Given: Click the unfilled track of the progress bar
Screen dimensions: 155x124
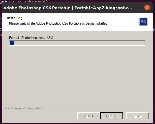Looking at the screenshot, I should tap(80, 43).
